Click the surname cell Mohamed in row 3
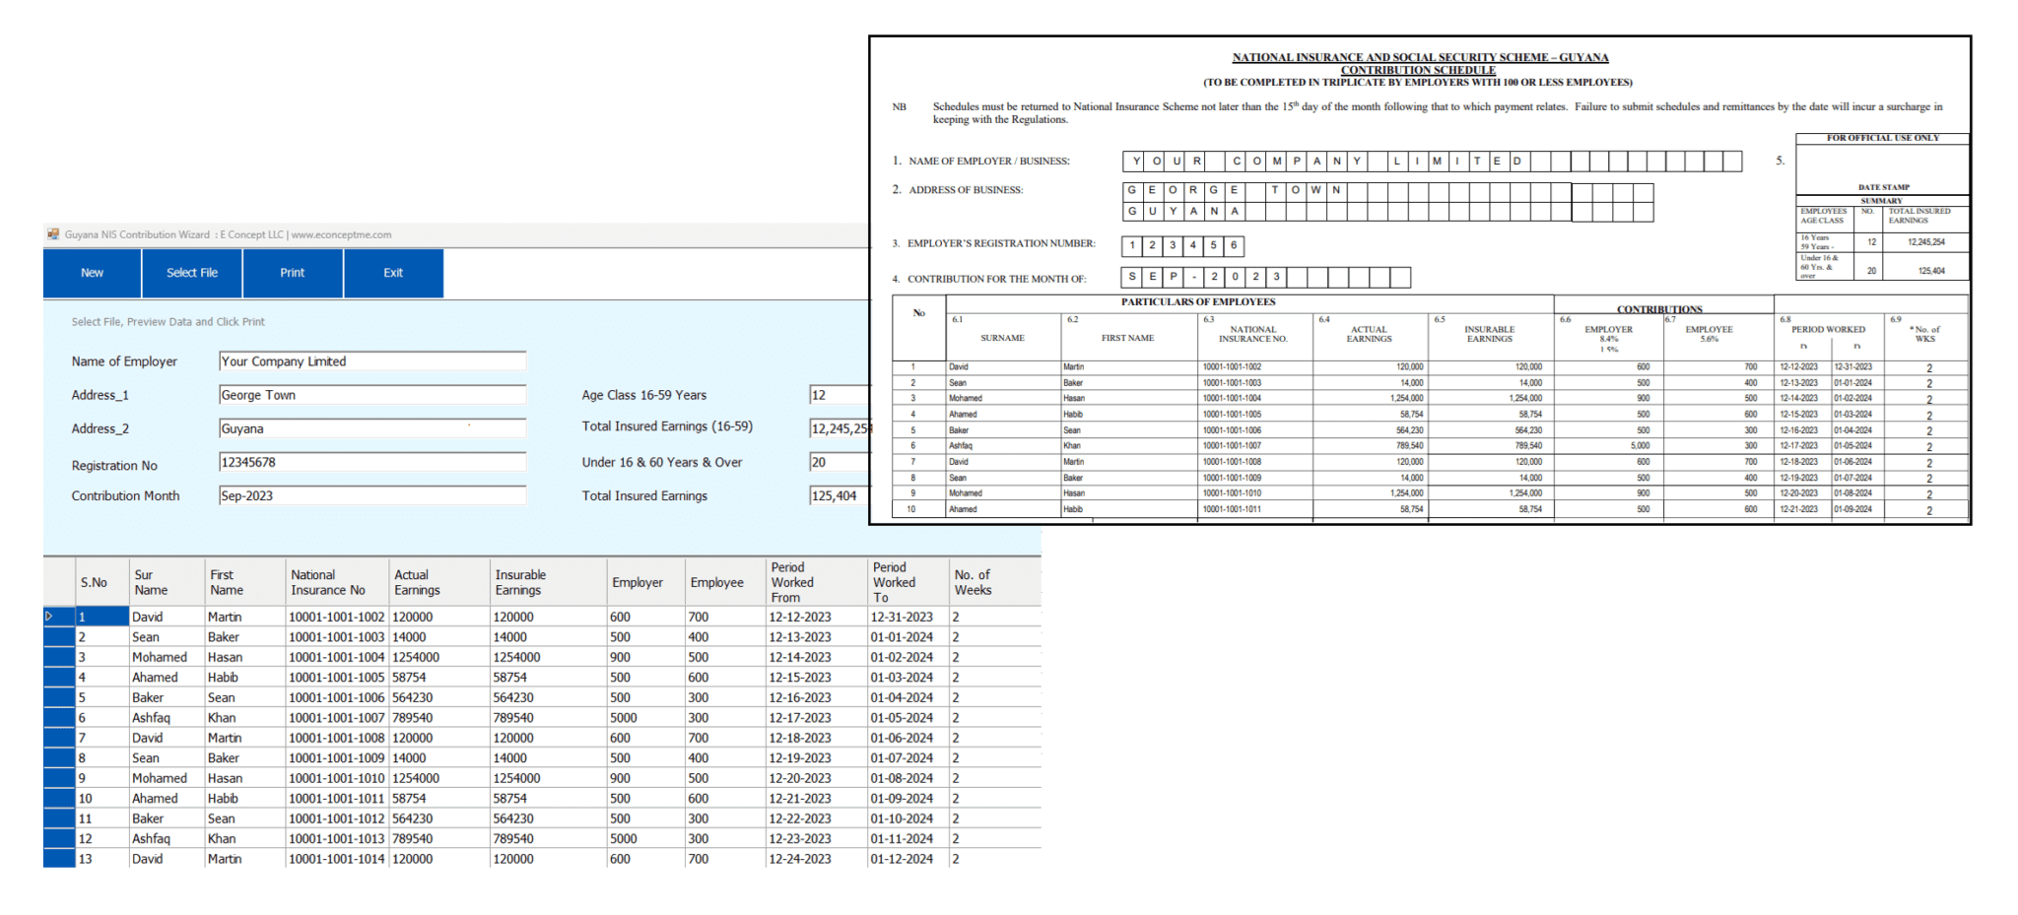Viewport: 2018px width, 915px height. (167, 657)
